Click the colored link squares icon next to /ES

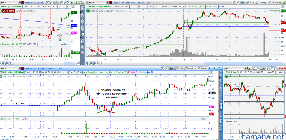coord(248,68)
